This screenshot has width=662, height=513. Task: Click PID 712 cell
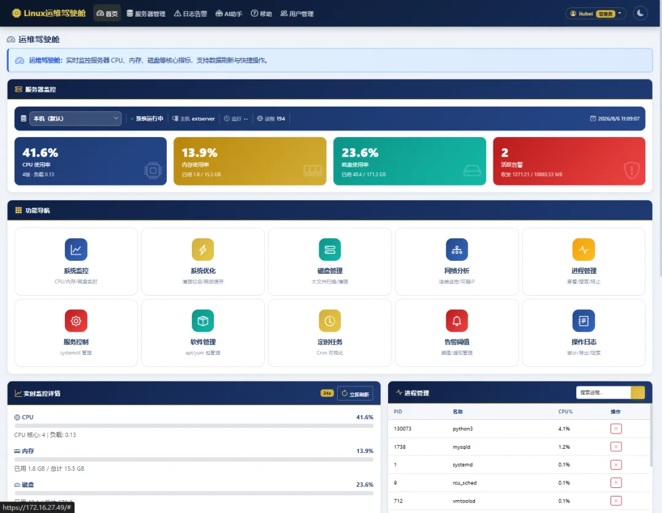398,501
